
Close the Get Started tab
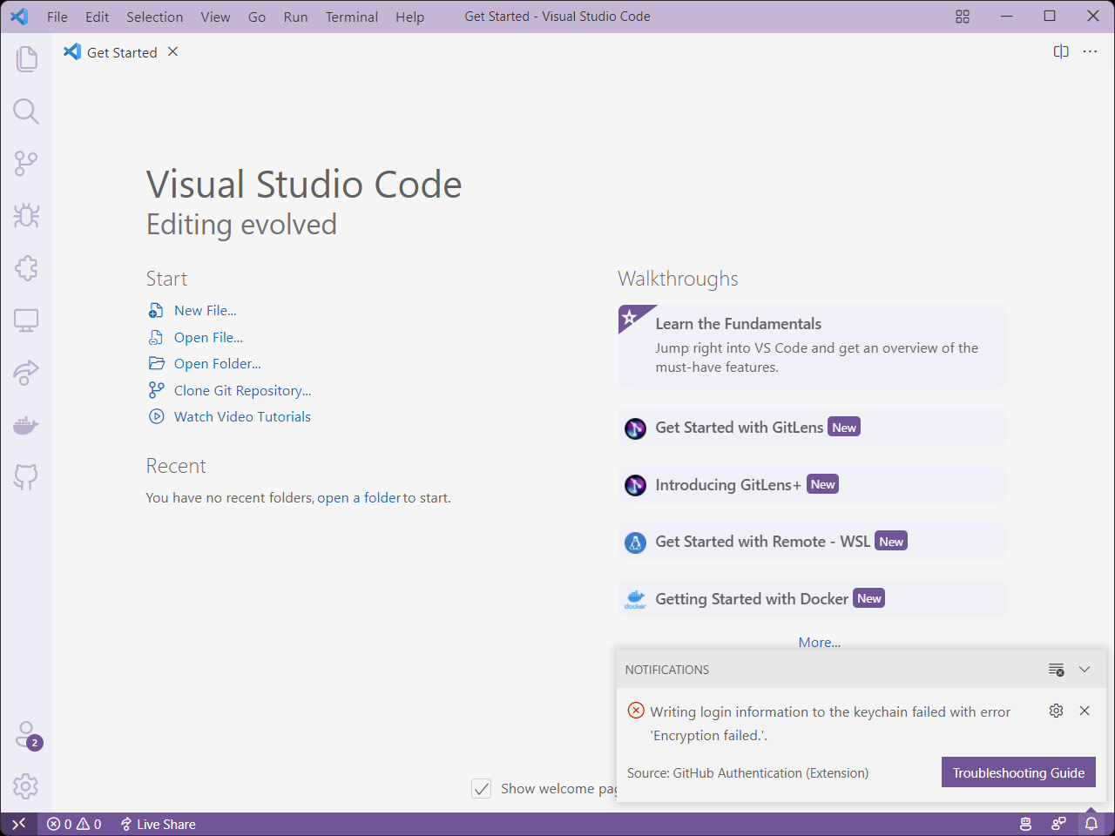pos(173,51)
